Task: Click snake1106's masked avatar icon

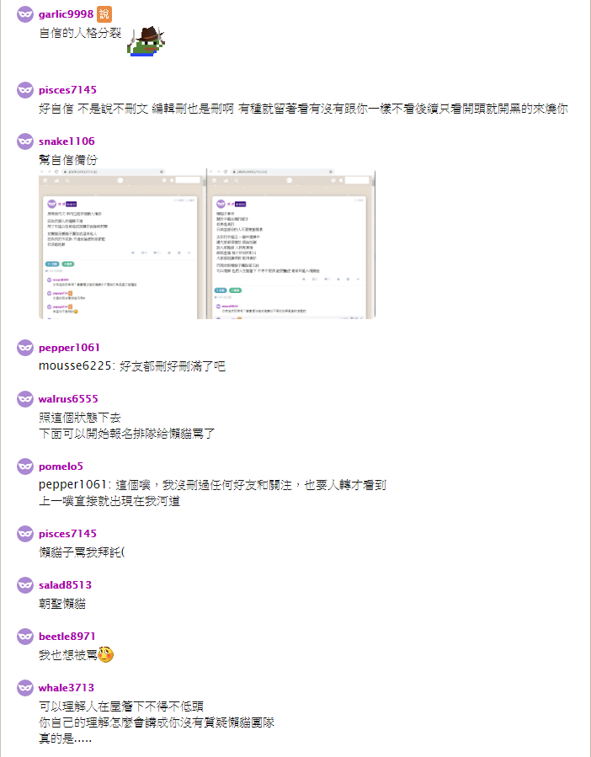Action: pyautogui.click(x=25, y=141)
